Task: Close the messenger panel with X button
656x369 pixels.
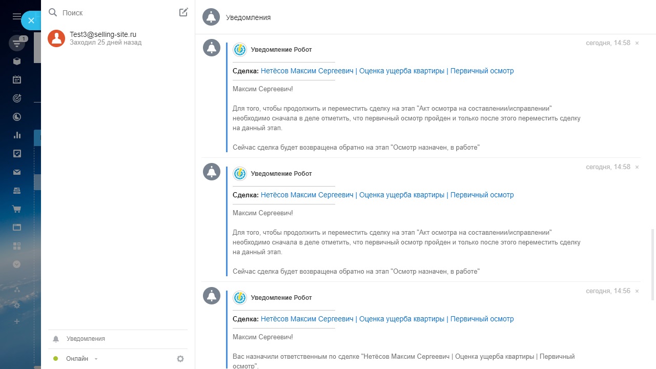Action: [31, 20]
